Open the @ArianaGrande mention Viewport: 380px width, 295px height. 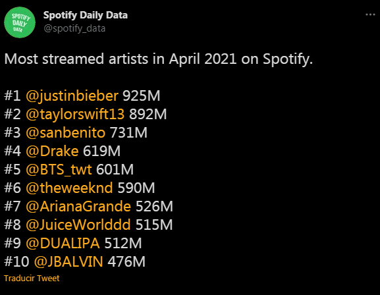pos(78,206)
